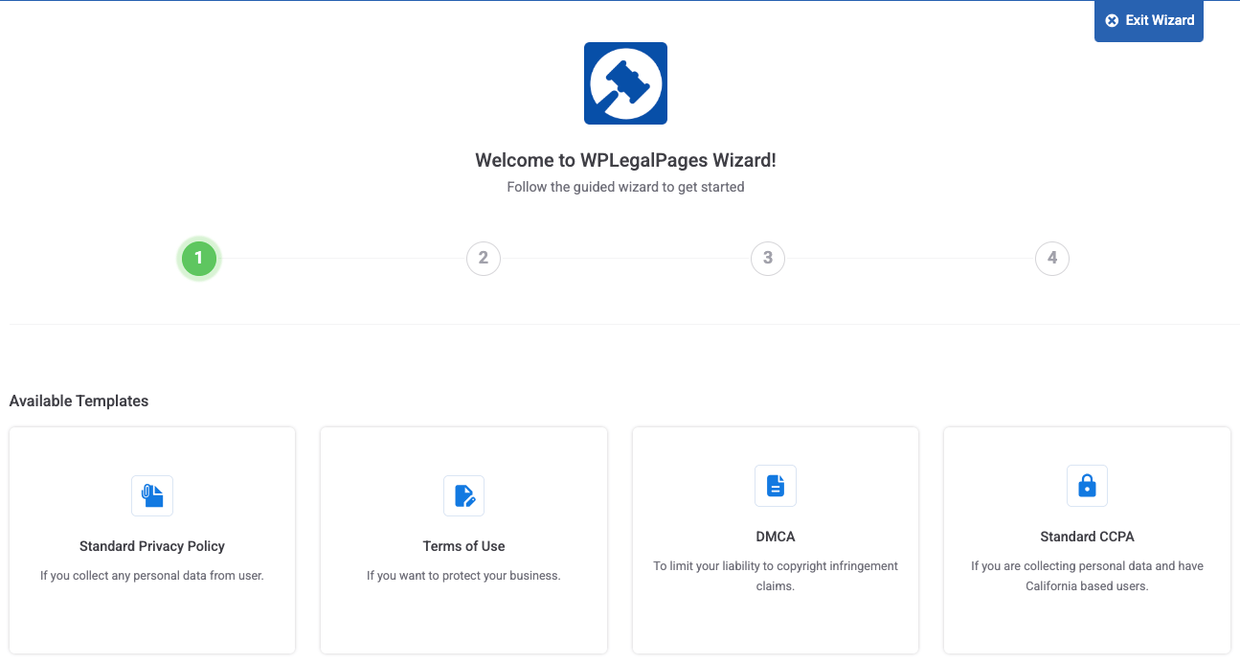Click the DMCA file icon
This screenshot has width=1240, height=664.
[776, 486]
